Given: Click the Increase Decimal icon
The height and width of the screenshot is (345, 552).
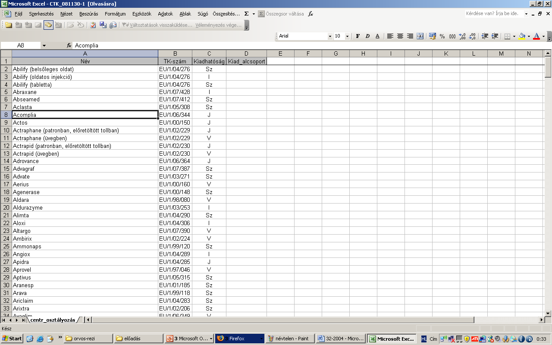Looking at the screenshot, I should [462, 36].
